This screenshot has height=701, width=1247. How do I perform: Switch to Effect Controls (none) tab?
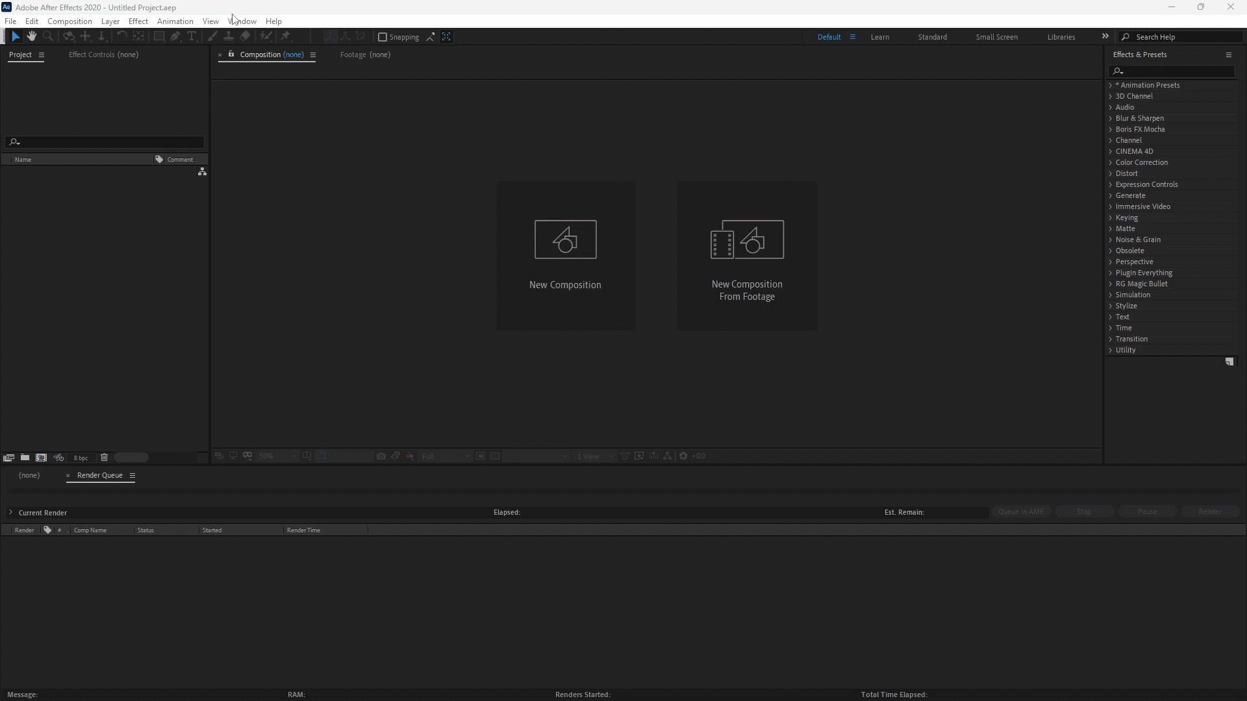(104, 55)
